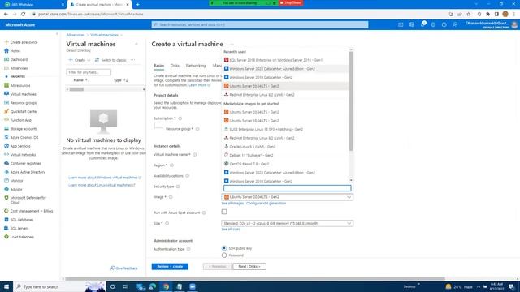Viewport: 520px width, 292px height.
Task: Open Microsoft Defender for Cloud
Action: (25, 200)
